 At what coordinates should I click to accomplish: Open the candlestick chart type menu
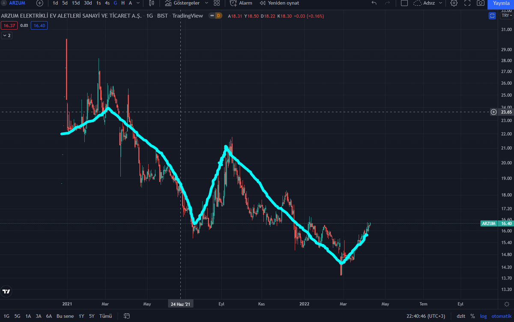point(151,3)
